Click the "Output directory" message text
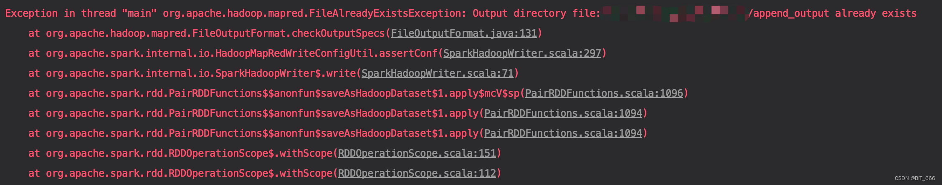The image size is (942, 185). point(519,13)
